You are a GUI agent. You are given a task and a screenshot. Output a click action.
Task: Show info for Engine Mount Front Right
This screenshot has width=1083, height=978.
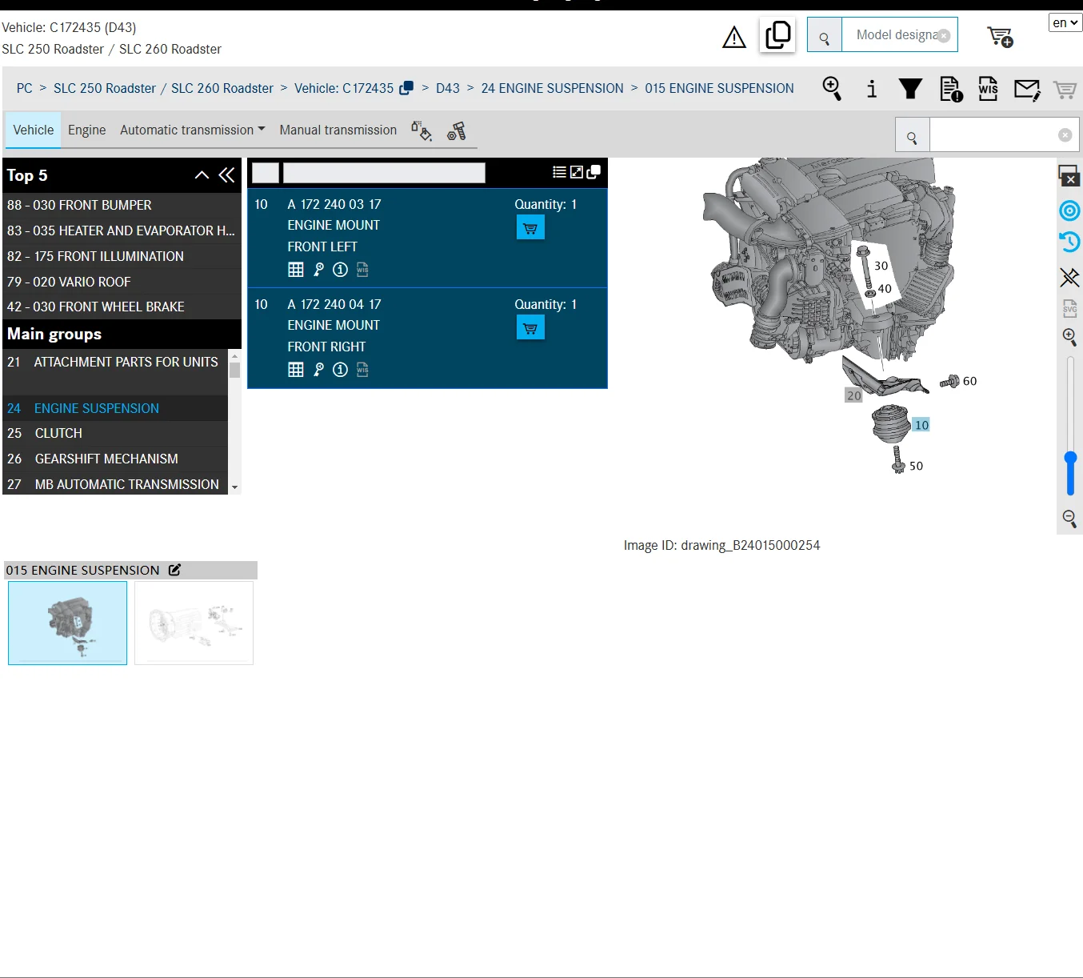pos(340,369)
